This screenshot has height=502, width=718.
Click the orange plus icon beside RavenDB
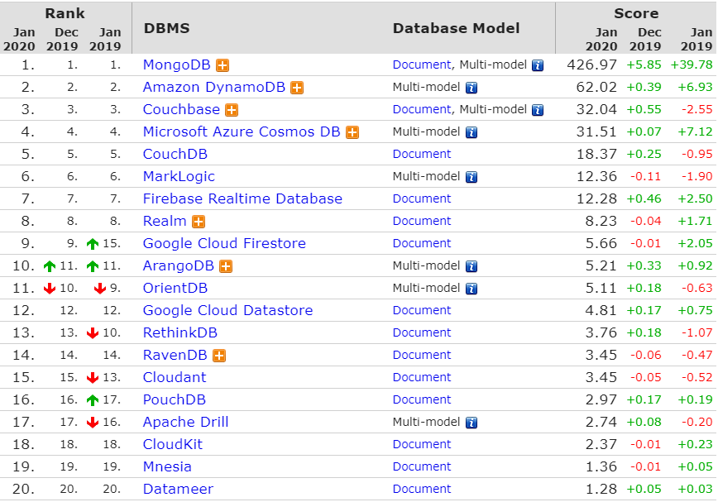219,356
